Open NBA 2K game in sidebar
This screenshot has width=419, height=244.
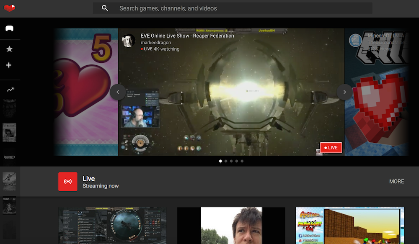(x=9, y=205)
